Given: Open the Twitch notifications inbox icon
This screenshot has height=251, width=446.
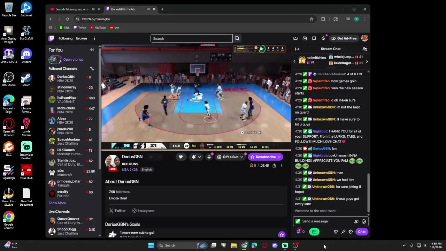Looking at the screenshot, I should (305, 38).
